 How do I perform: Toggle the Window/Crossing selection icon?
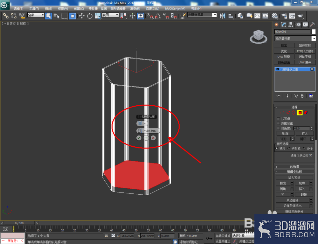(73, 16)
